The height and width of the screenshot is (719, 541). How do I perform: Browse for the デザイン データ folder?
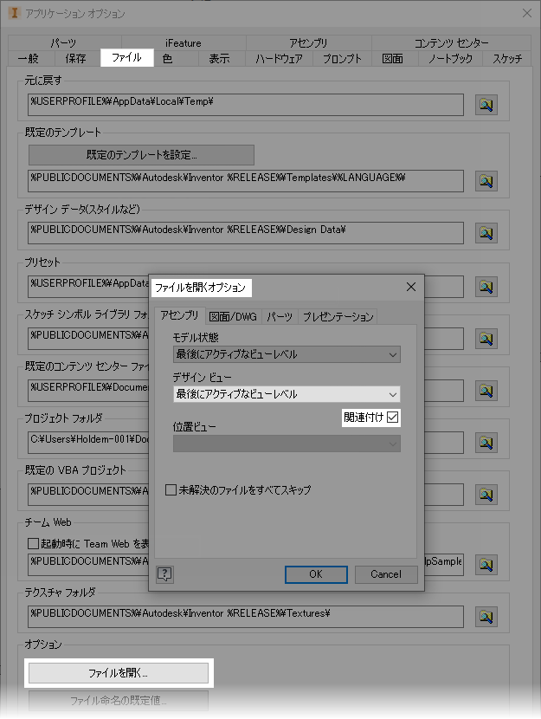click(x=486, y=233)
